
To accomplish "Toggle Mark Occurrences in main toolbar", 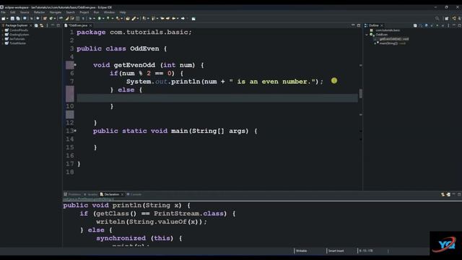I will click(x=67, y=18).
